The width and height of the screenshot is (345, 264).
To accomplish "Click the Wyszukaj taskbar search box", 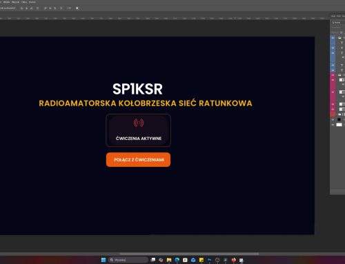I will click(128, 260).
